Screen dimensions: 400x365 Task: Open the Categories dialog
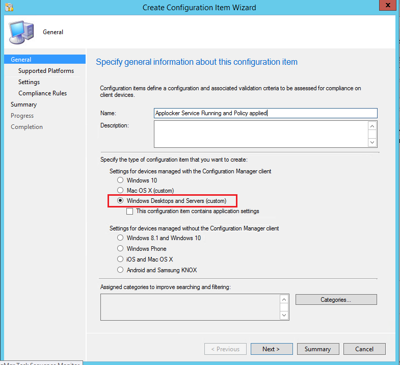[x=336, y=300]
